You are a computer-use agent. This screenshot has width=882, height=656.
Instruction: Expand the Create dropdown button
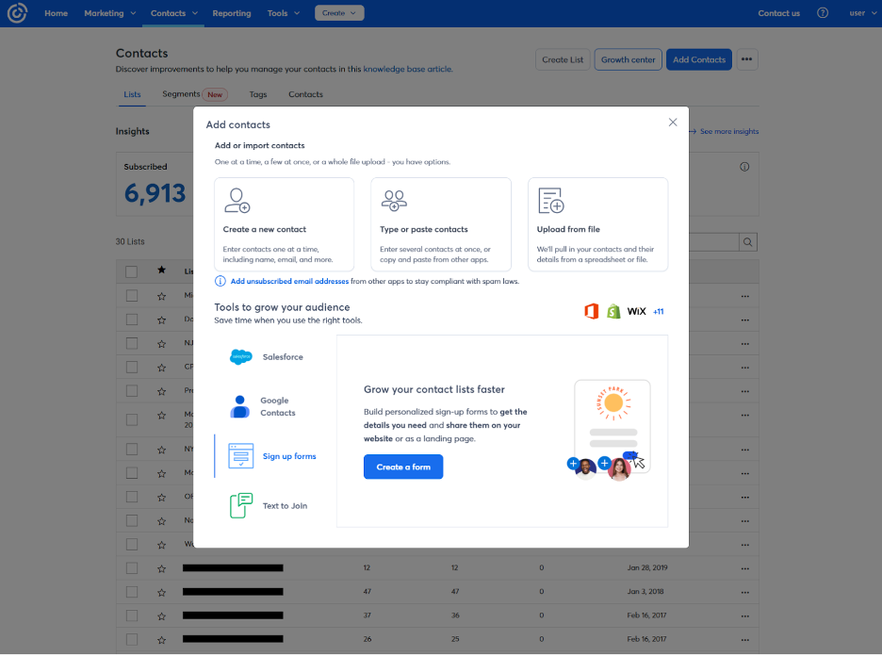click(339, 13)
